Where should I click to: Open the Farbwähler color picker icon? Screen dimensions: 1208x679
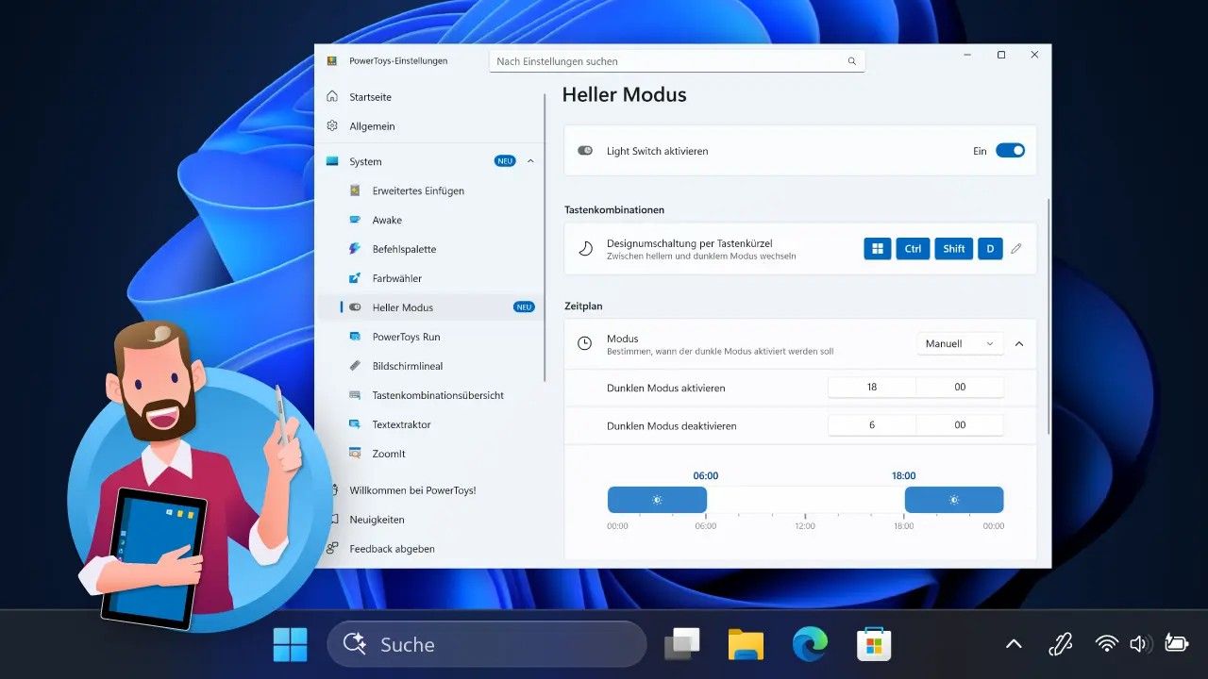(x=355, y=278)
